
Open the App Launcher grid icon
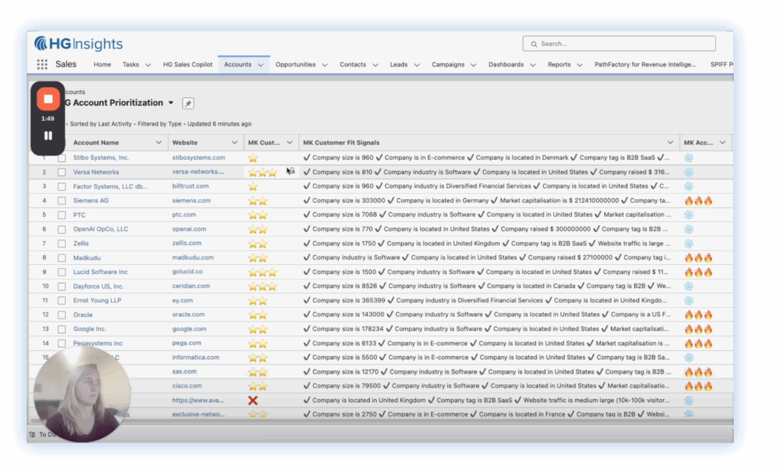tap(42, 65)
